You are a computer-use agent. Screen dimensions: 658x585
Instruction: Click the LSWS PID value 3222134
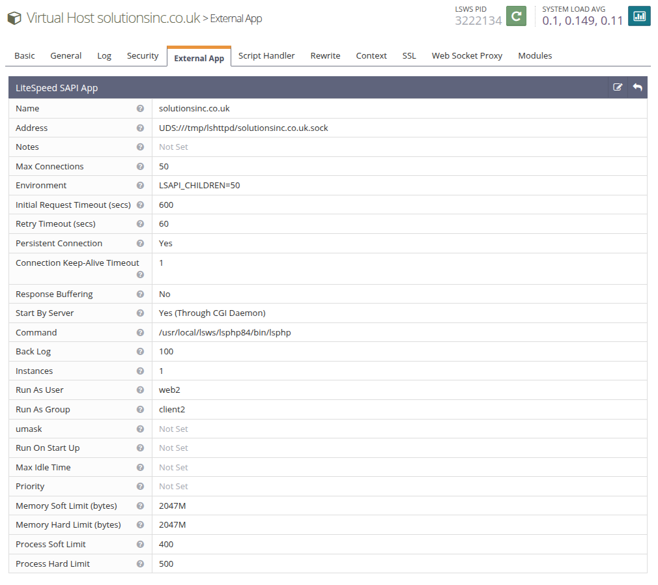coord(478,21)
